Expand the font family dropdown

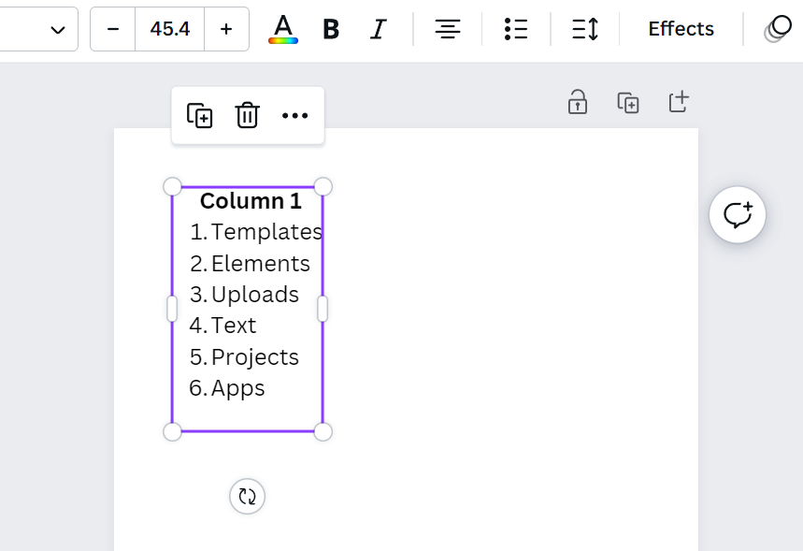[58, 29]
